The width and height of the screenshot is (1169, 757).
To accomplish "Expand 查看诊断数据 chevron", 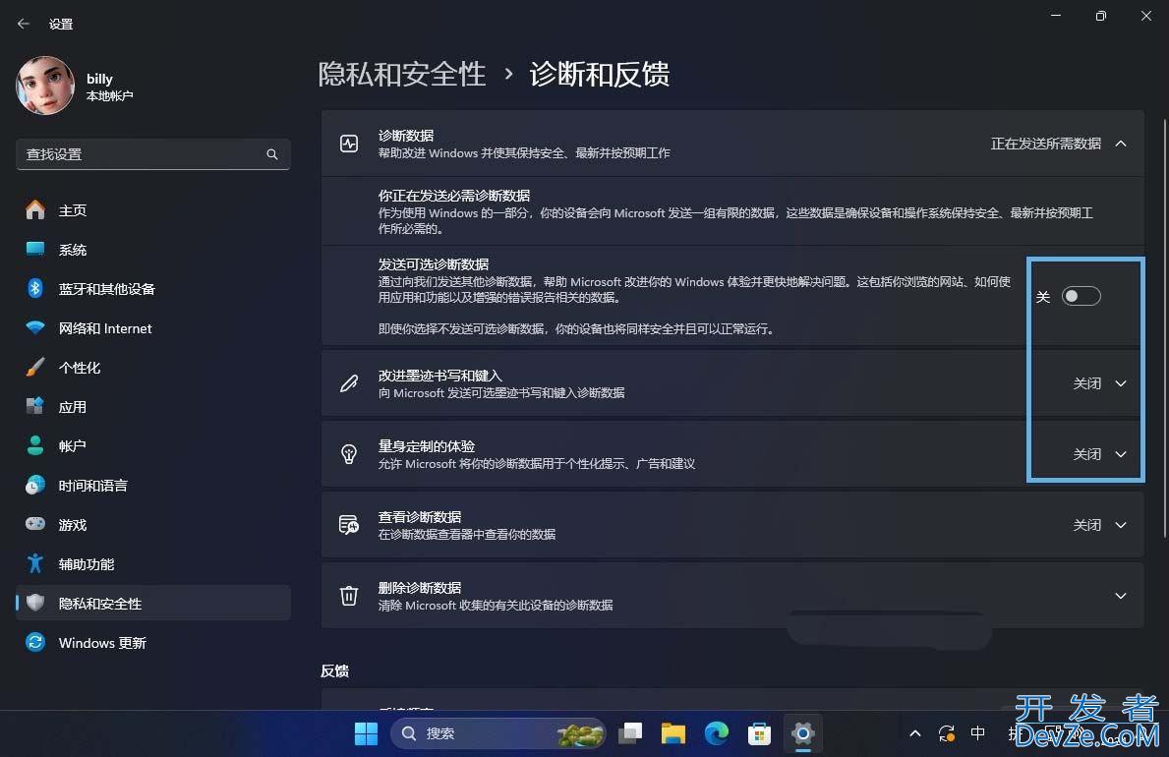I will click(x=1121, y=525).
